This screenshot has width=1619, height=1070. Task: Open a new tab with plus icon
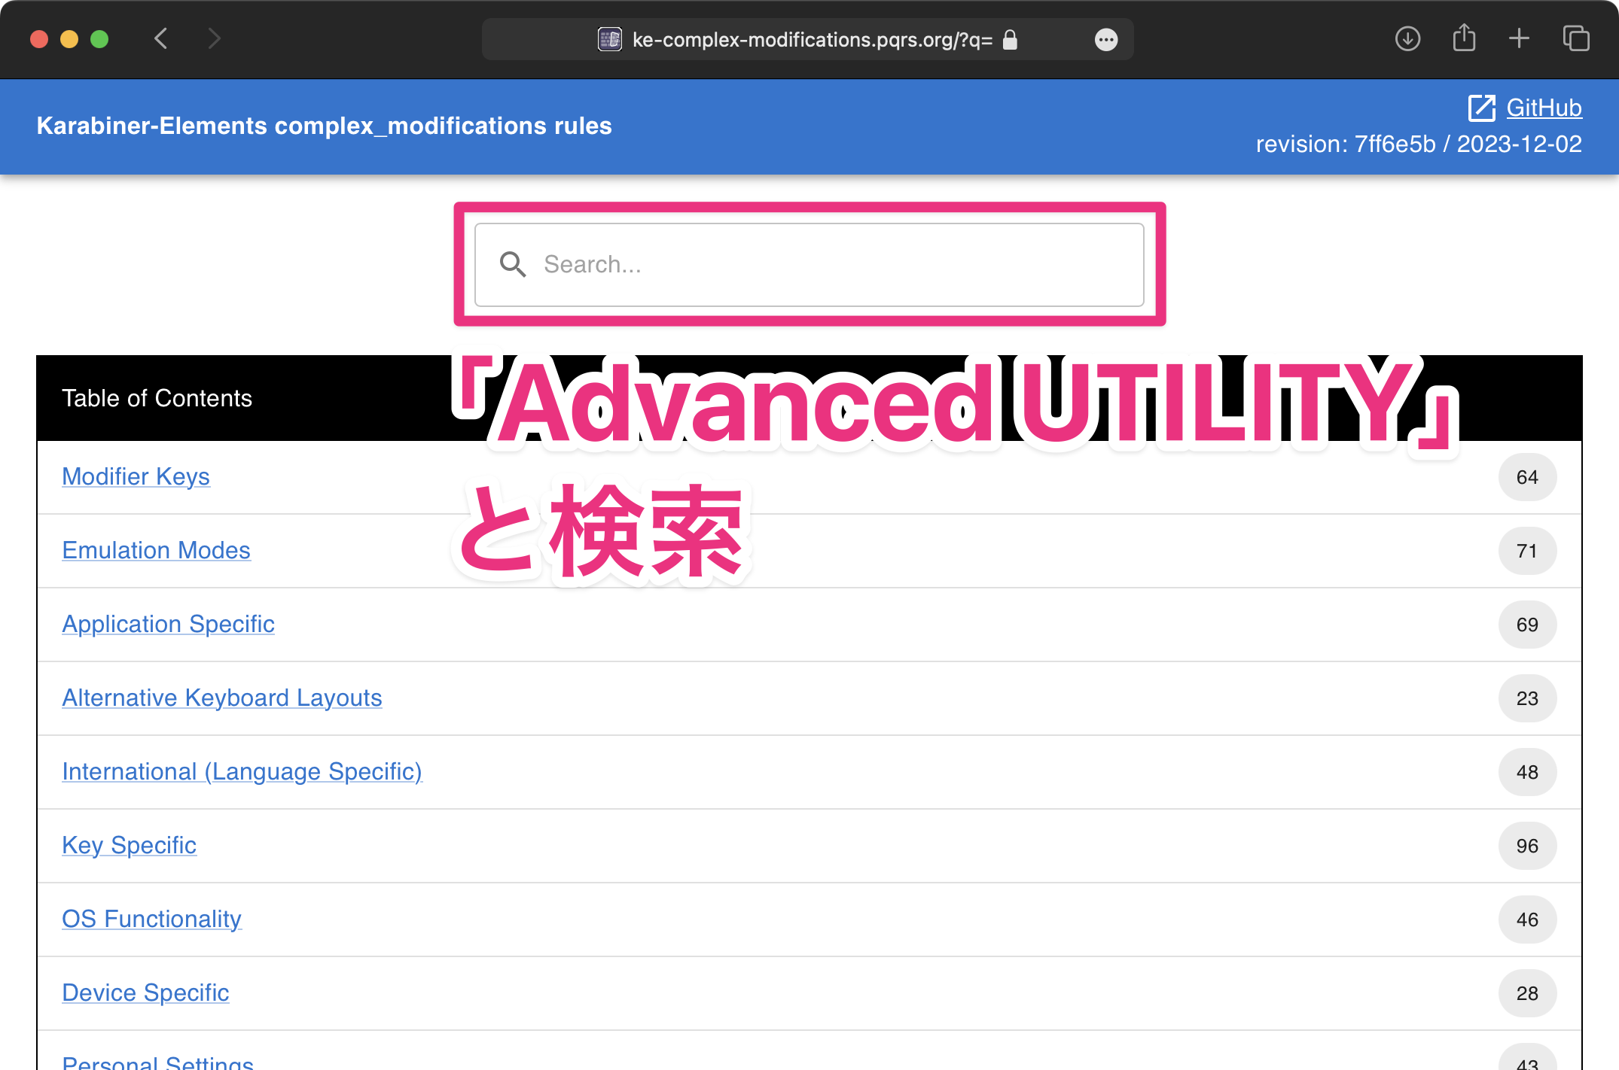[1519, 38]
